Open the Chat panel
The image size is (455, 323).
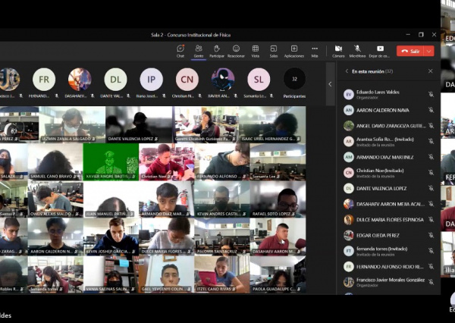(x=180, y=49)
